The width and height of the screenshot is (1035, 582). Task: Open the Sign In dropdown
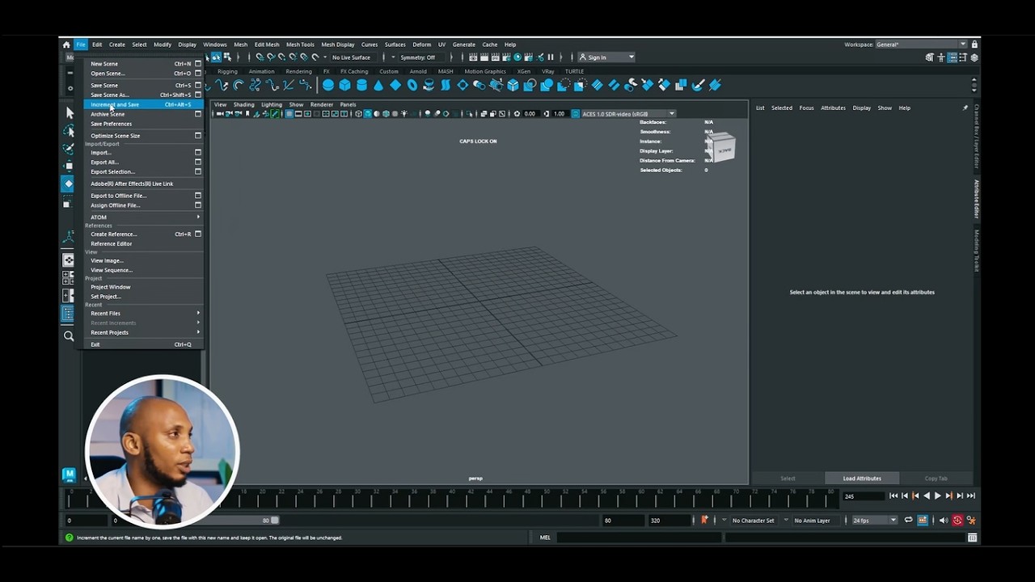pos(606,57)
